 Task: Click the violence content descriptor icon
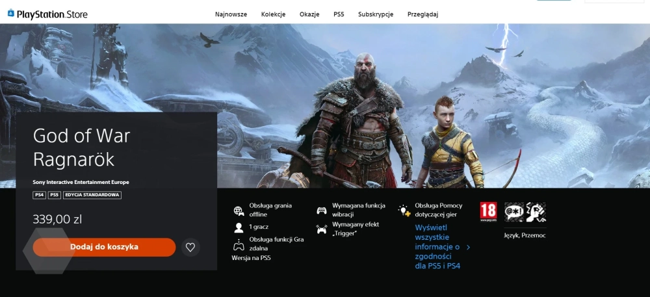(536, 212)
